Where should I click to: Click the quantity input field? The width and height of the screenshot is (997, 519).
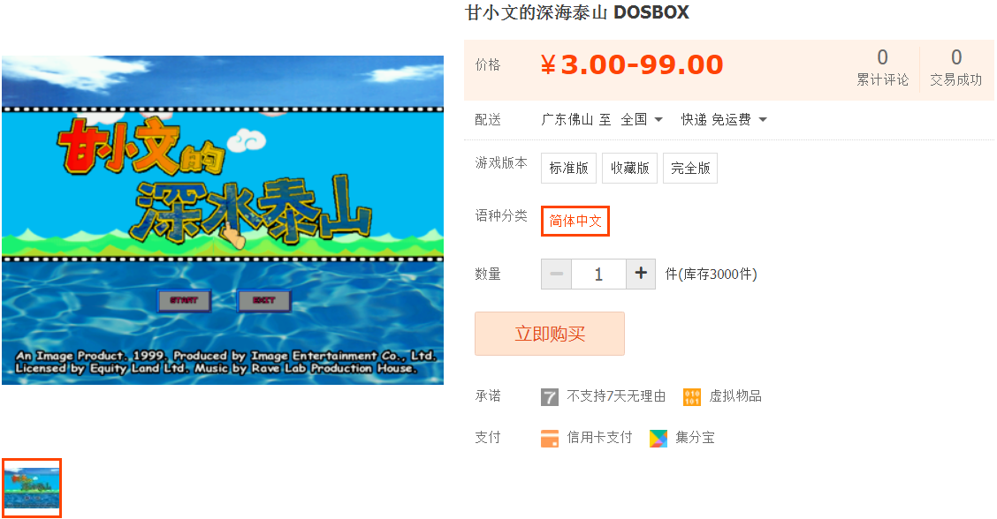pos(598,274)
